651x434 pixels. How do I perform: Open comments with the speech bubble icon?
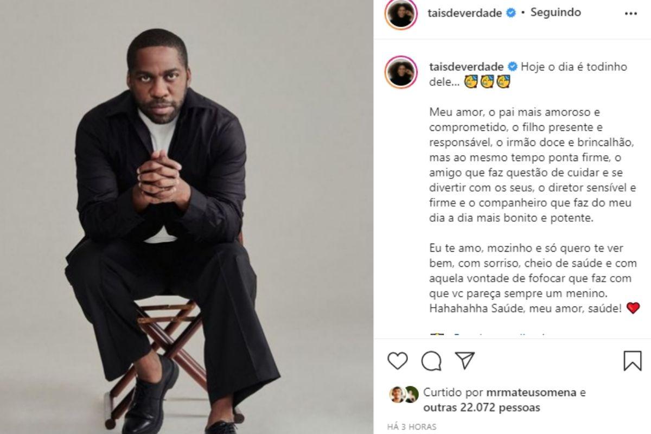click(431, 361)
